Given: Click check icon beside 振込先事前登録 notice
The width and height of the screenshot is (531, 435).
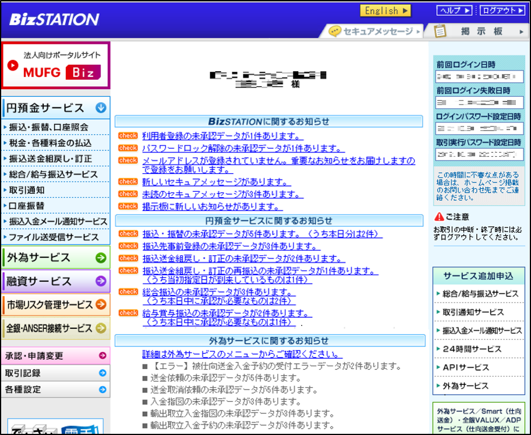Looking at the screenshot, I should point(128,245).
